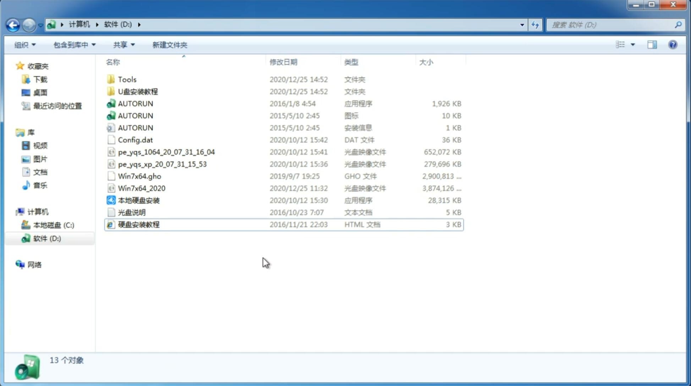
Task: Launch 本地硬盘安装 application
Action: [x=138, y=200]
